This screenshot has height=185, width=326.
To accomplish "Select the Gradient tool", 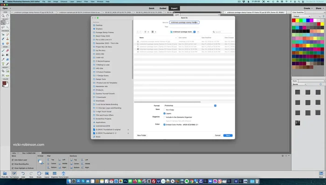I will [7, 55].
